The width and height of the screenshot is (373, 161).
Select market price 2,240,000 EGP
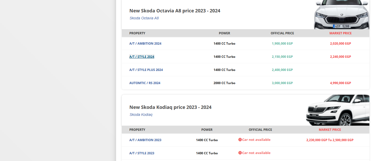tap(340, 57)
